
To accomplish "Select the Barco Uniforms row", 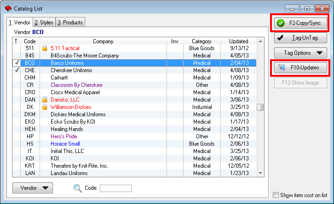I will point(134,63).
